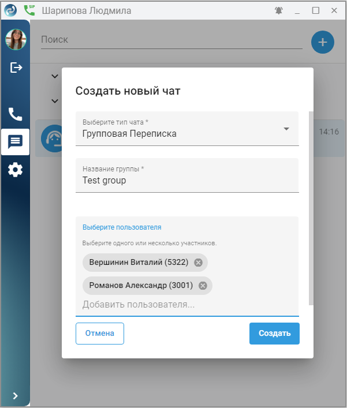Open the chat messages section in sidebar

(15, 141)
